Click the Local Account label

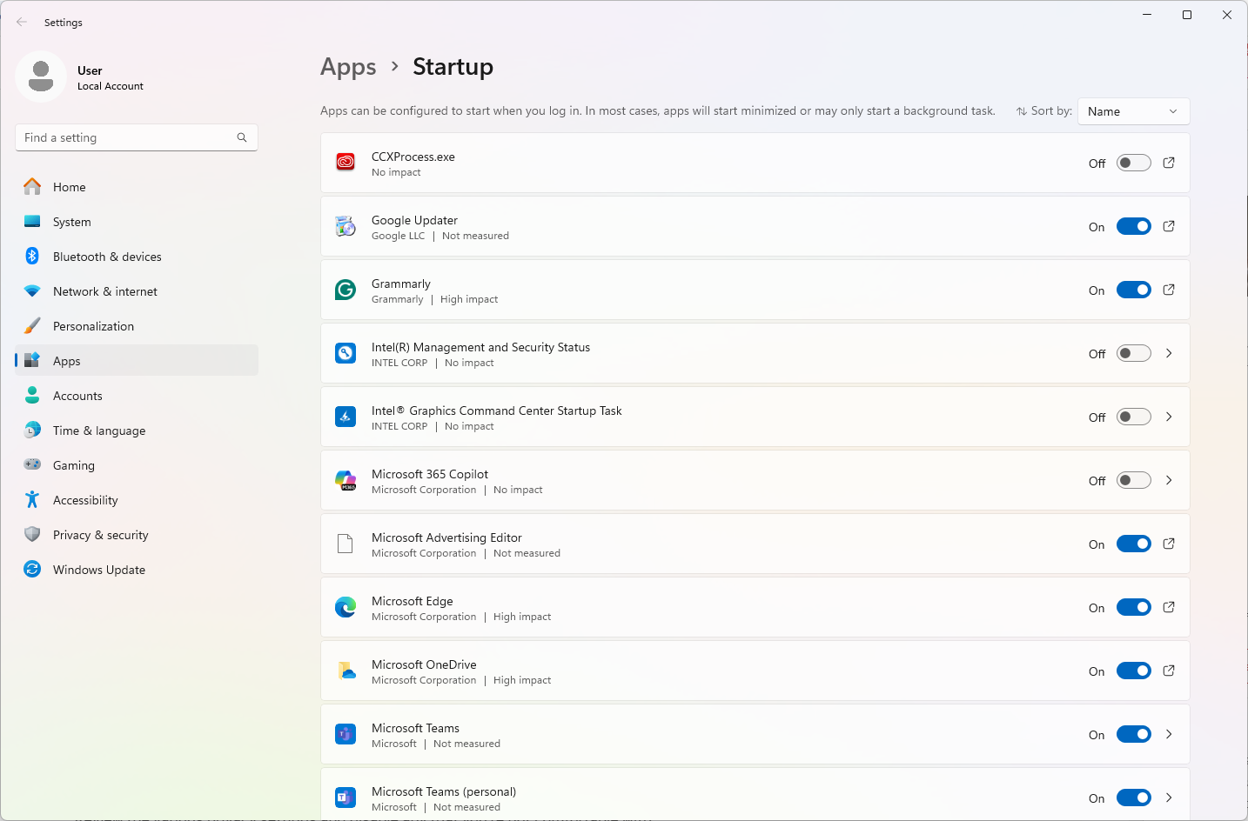coord(111,86)
